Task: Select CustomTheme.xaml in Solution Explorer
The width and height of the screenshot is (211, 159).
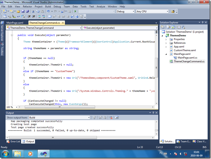Action: coord(185,50)
